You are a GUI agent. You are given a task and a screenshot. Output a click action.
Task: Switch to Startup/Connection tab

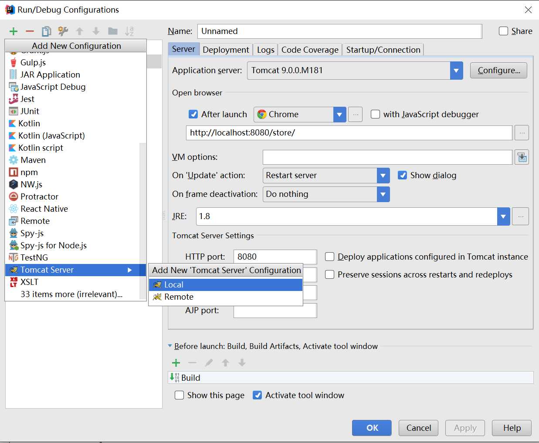point(383,50)
